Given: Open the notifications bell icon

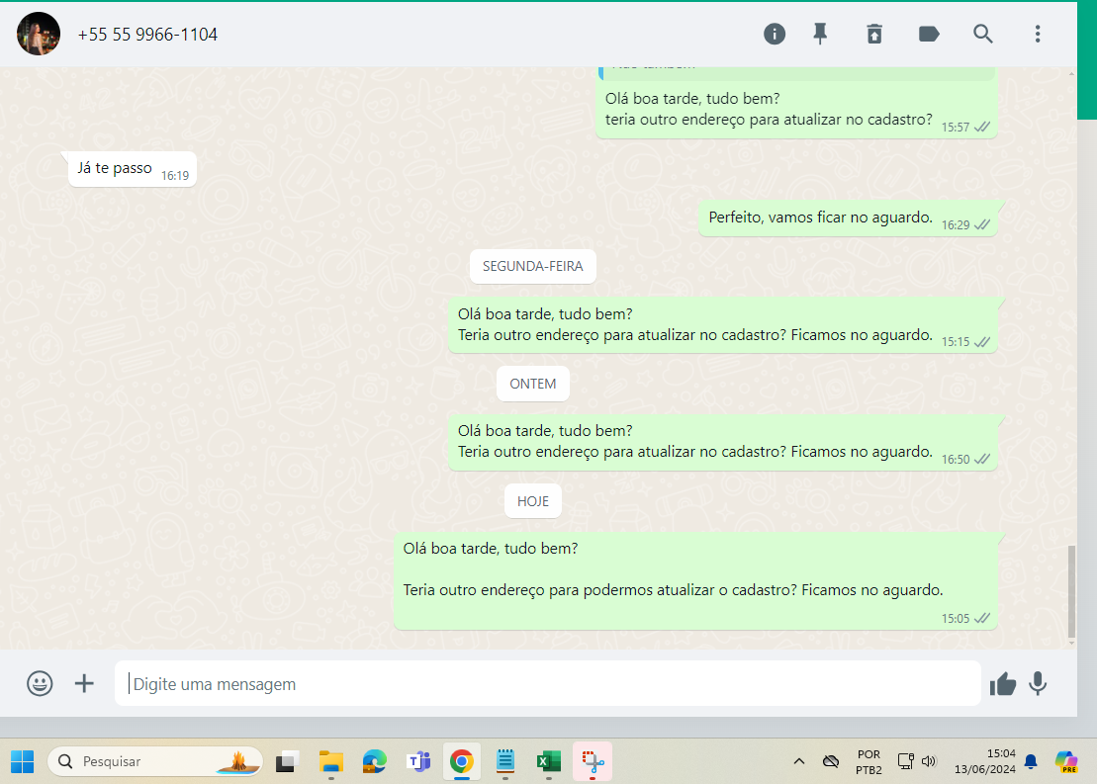Looking at the screenshot, I should point(1031,761).
